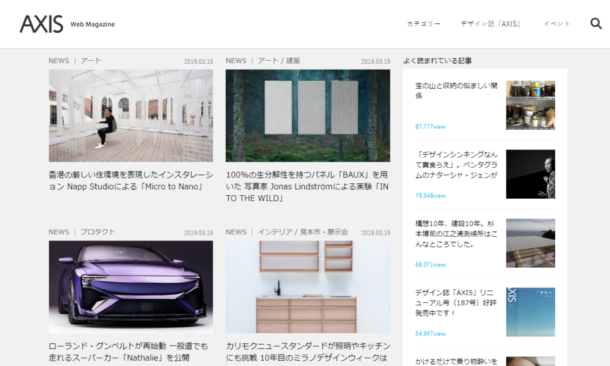610x366 pixels.
Task: Open the Micro to Nano installation thumbnail
Action: [x=130, y=115]
